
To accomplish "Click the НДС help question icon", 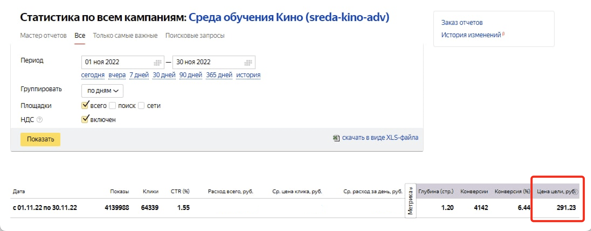I will click(40, 120).
